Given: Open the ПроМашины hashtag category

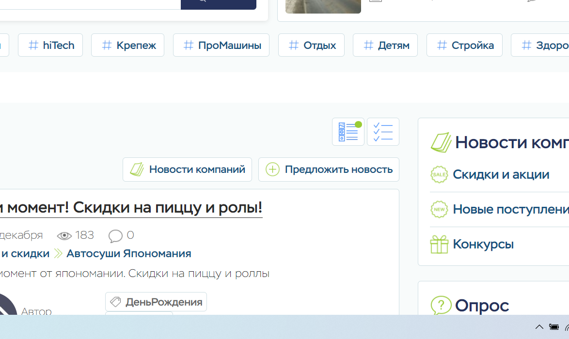Looking at the screenshot, I should (221, 46).
